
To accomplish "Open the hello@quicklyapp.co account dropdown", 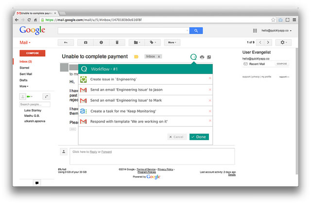I will tap(276, 31).
